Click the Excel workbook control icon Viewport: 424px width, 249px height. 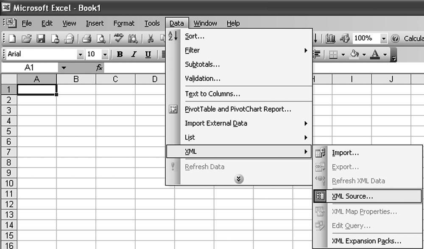coord(11,23)
